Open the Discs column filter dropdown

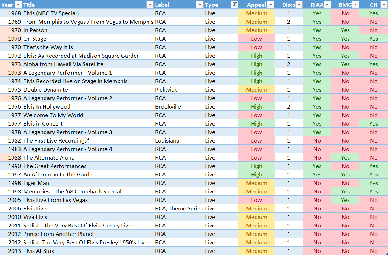pyautogui.click(x=299, y=5)
